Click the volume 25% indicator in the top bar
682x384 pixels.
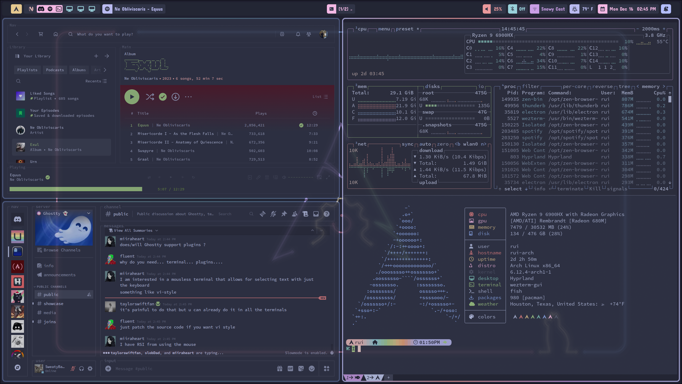pos(493,9)
